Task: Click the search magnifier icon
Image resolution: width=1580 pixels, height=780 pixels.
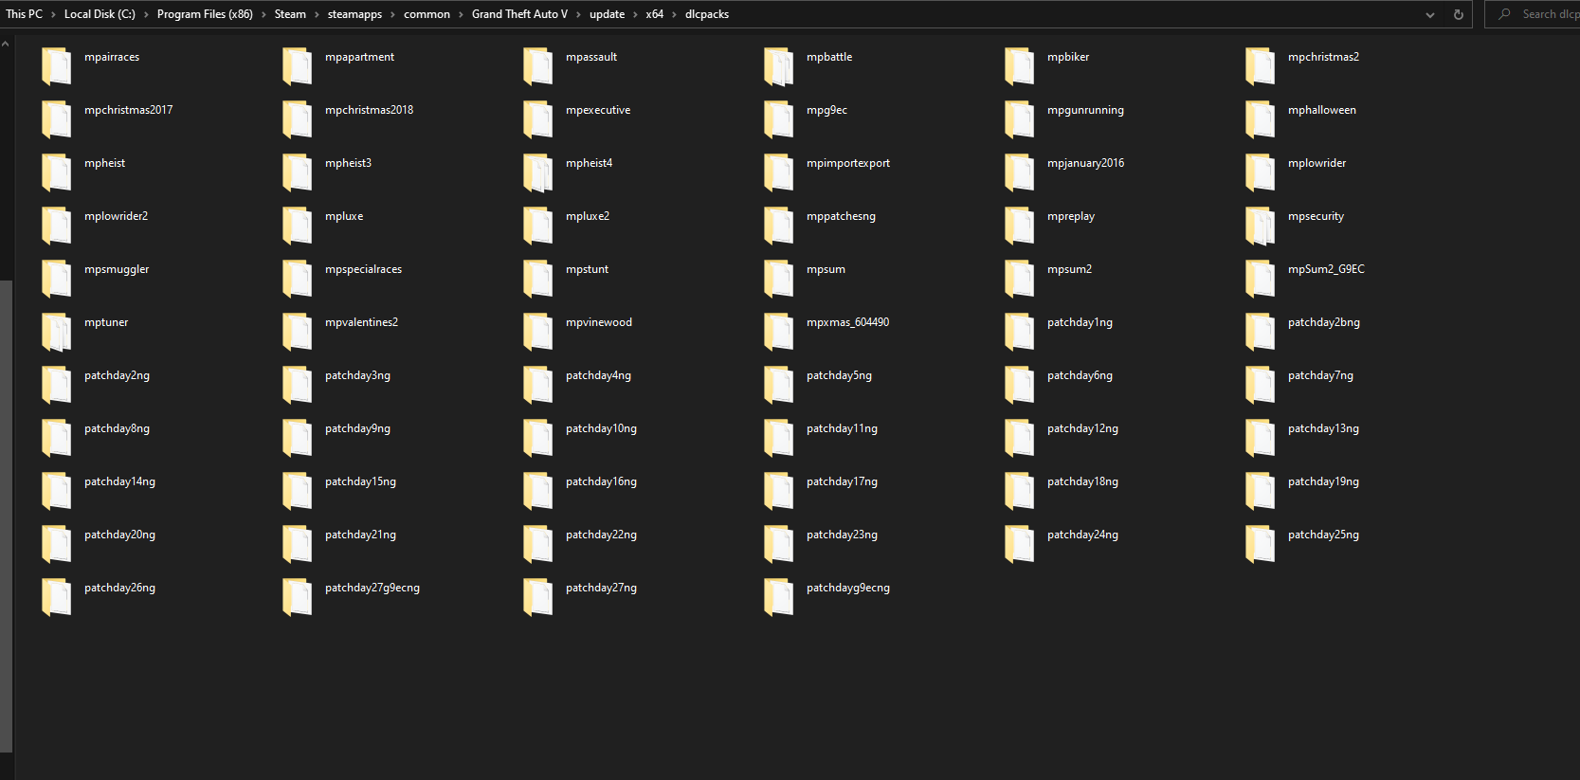Action: [1504, 14]
